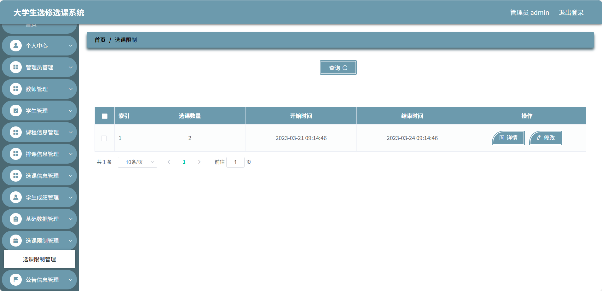This screenshot has height=291, width=602.
Task: Click the 管理员管理 grid icon
Action: pos(16,67)
